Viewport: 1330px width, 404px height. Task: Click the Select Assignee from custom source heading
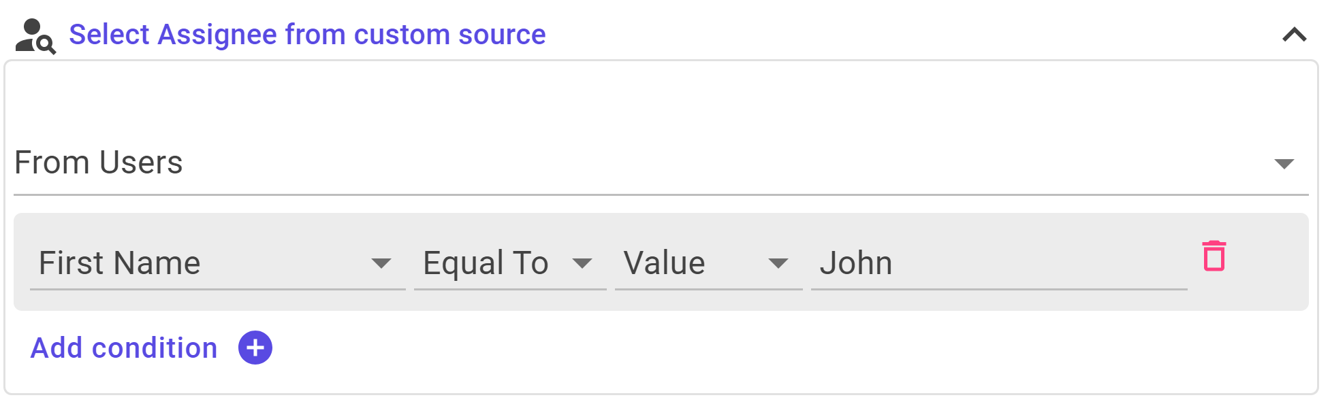click(307, 35)
